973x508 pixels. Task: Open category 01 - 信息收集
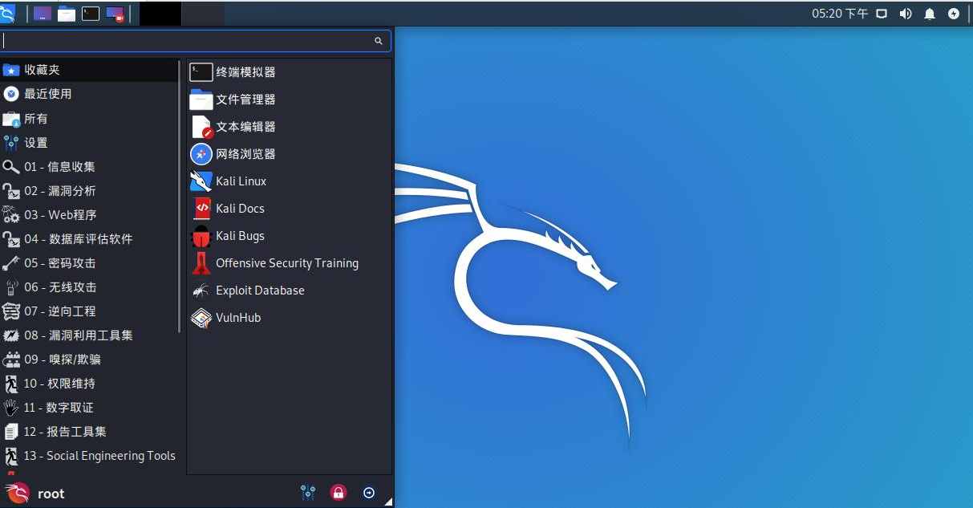[x=91, y=166]
